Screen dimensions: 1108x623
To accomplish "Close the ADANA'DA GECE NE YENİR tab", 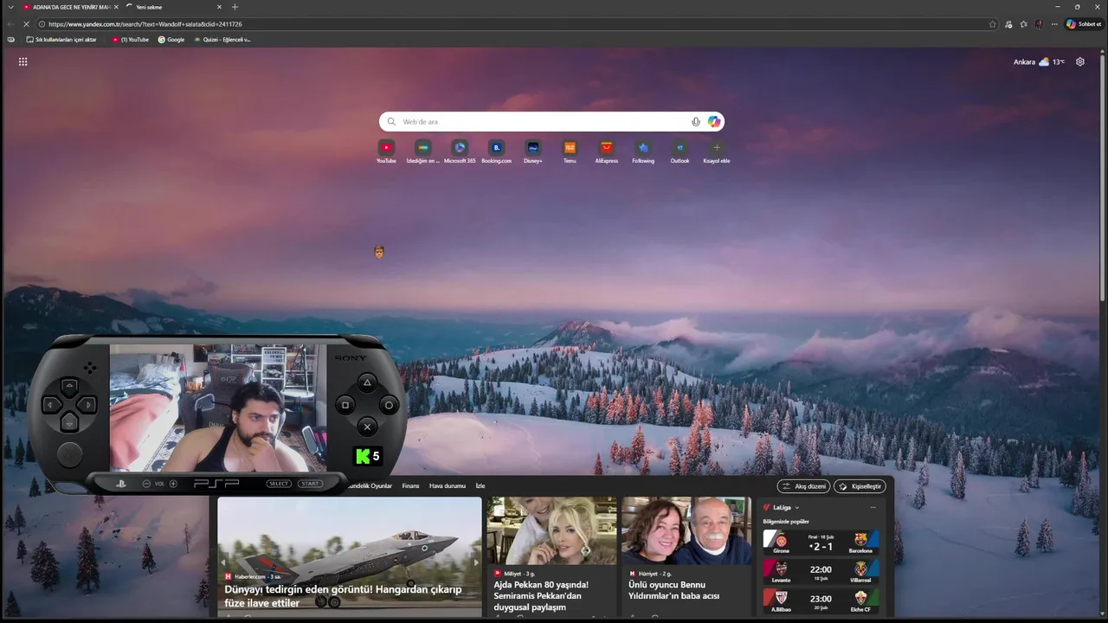I will tap(116, 7).
